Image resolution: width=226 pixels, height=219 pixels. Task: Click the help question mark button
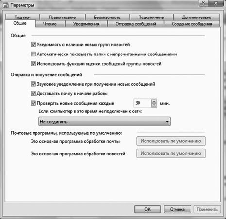[x=204, y=3]
